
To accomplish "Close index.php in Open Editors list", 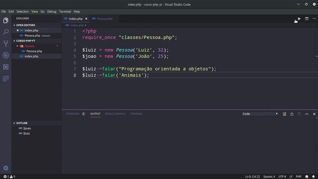I will pyautogui.click(x=18, y=30).
